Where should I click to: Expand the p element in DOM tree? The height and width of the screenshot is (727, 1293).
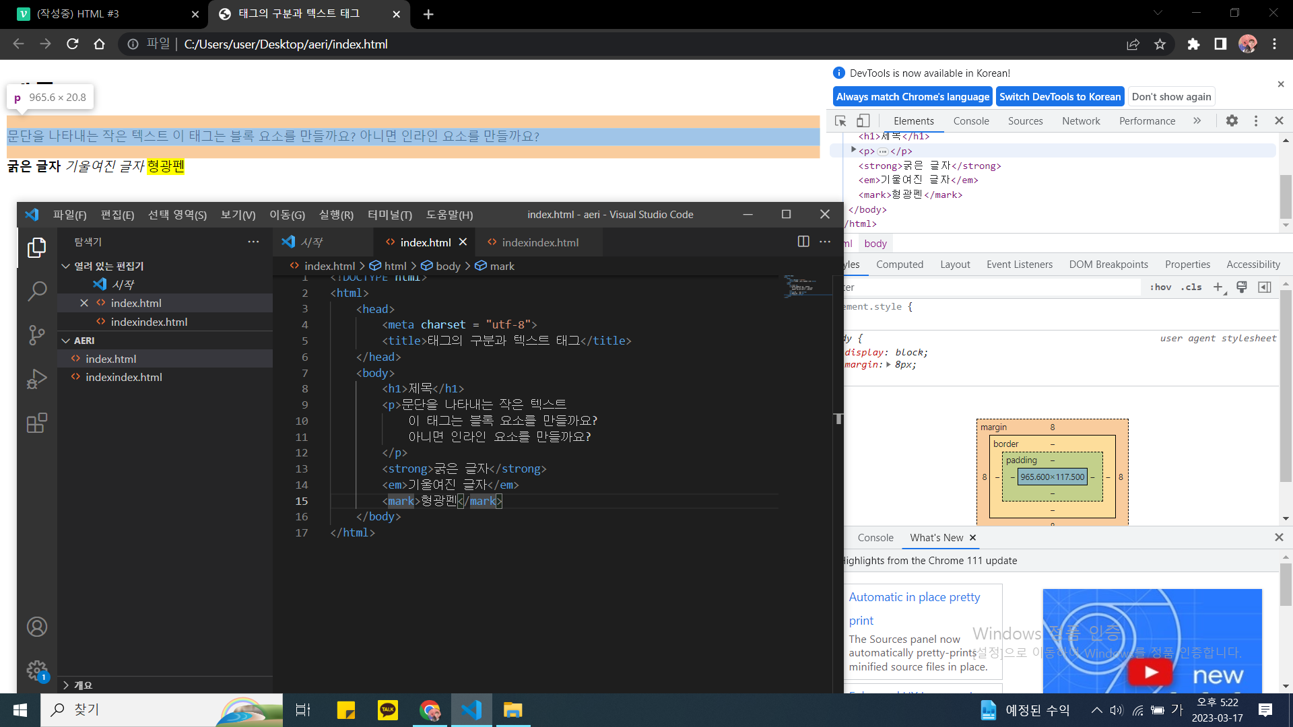pyautogui.click(x=853, y=151)
